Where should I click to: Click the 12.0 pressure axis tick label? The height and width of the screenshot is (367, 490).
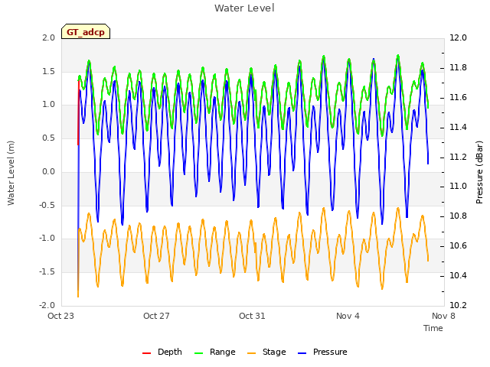coord(458,37)
